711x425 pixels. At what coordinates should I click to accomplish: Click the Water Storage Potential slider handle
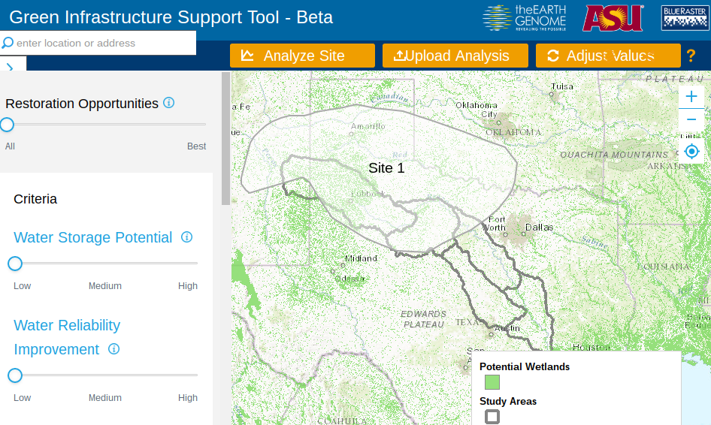point(15,264)
